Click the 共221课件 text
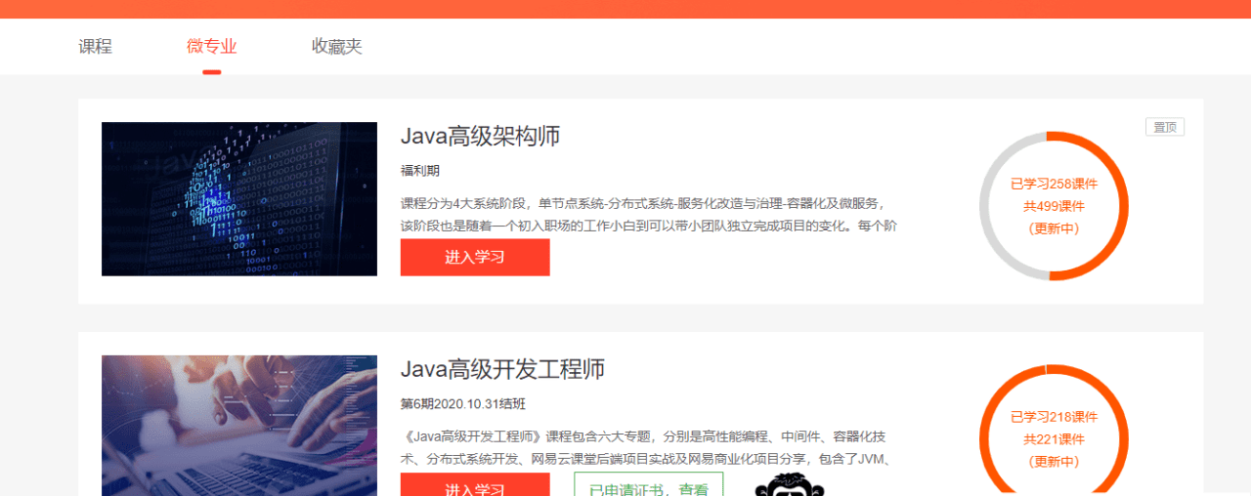Image resolution: width=1251 pixels, height=496 pixels. tap(1054, 439)
